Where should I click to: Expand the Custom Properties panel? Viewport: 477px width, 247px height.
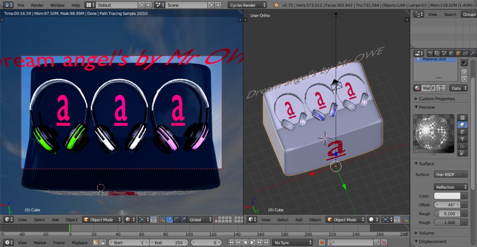(436, 99)
